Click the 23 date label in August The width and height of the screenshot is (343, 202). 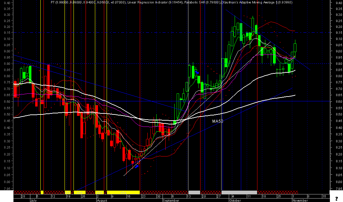point(144,196)
